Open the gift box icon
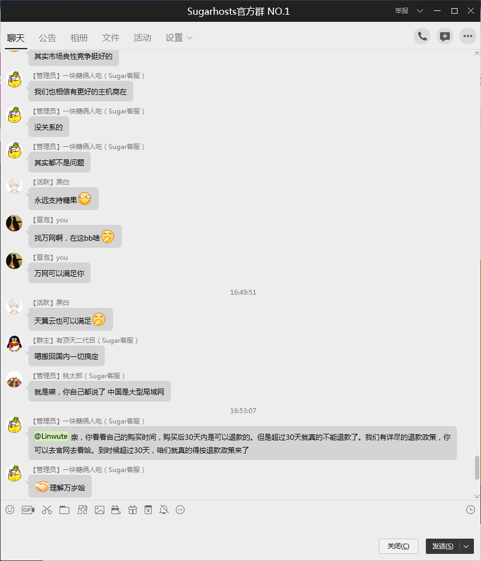The height and width of the screenshot is (561, 481). click(133, 510)
